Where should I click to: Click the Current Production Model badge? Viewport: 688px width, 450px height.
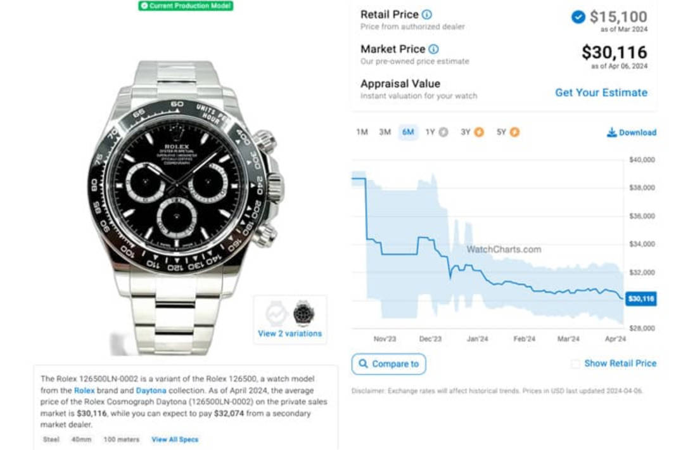click(x=186, y=6)
